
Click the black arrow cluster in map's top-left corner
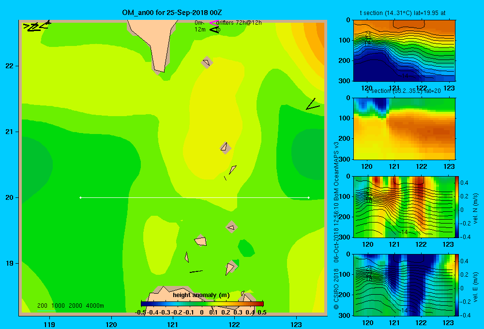coord(37,26)
